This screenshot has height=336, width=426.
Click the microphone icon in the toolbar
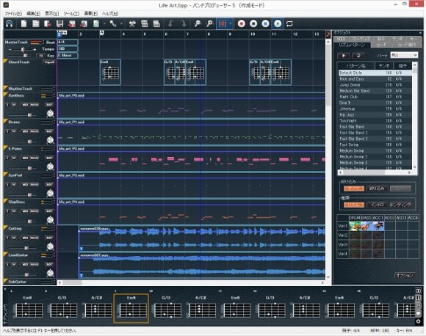point(113,24)
